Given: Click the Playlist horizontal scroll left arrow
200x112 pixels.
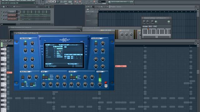Looking at the screenshot, I should [x=99, y=9].
